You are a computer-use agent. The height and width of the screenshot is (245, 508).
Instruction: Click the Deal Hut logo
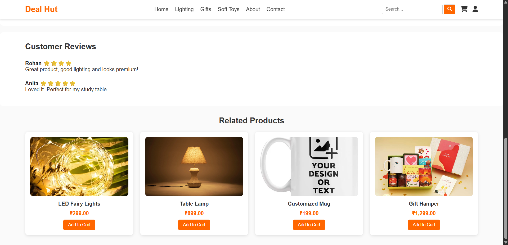[41, 9]
